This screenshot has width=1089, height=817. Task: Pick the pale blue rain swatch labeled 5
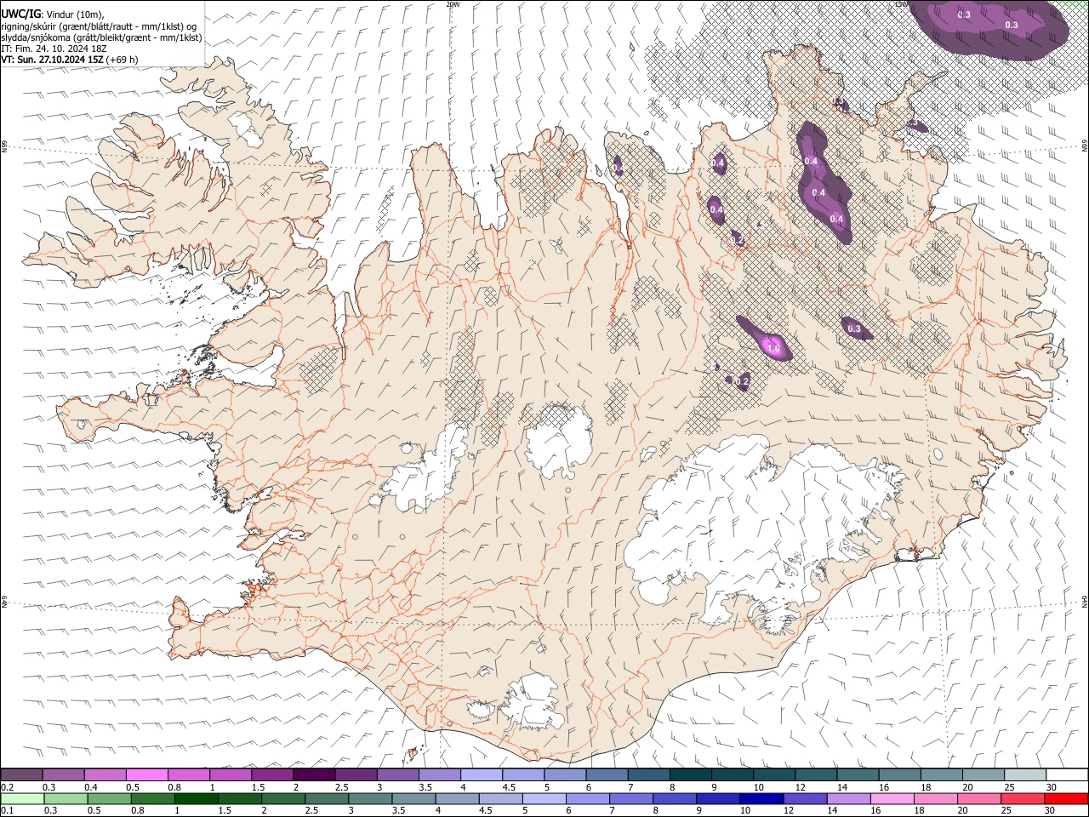(x=544, y=798)
